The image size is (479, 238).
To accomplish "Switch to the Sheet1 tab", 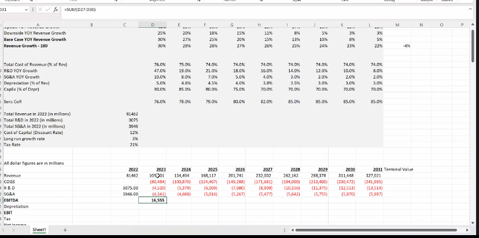I will (39, 230).
